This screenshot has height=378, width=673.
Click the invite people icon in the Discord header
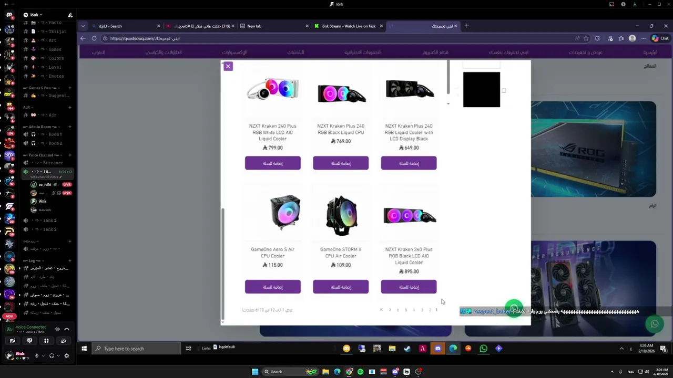[x=70, y=15]
